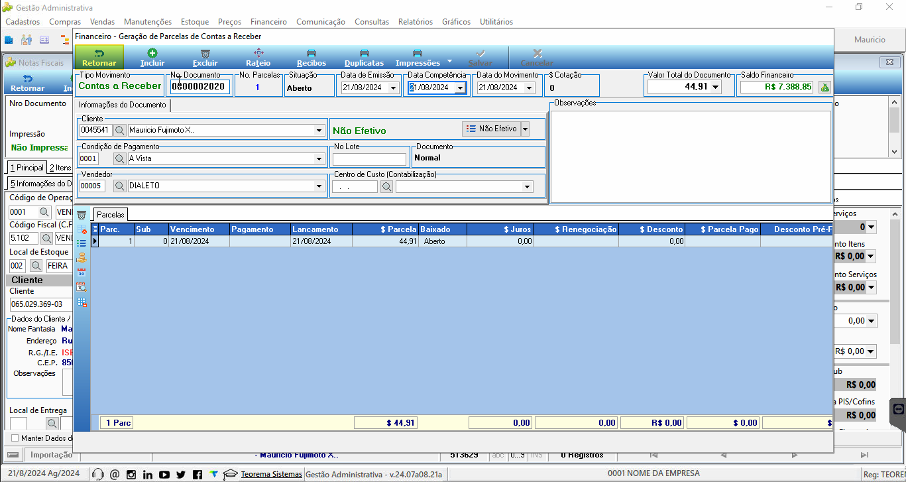
Task: Click the magnifier search icon next to Cliente code
Action: coord(120,130)
